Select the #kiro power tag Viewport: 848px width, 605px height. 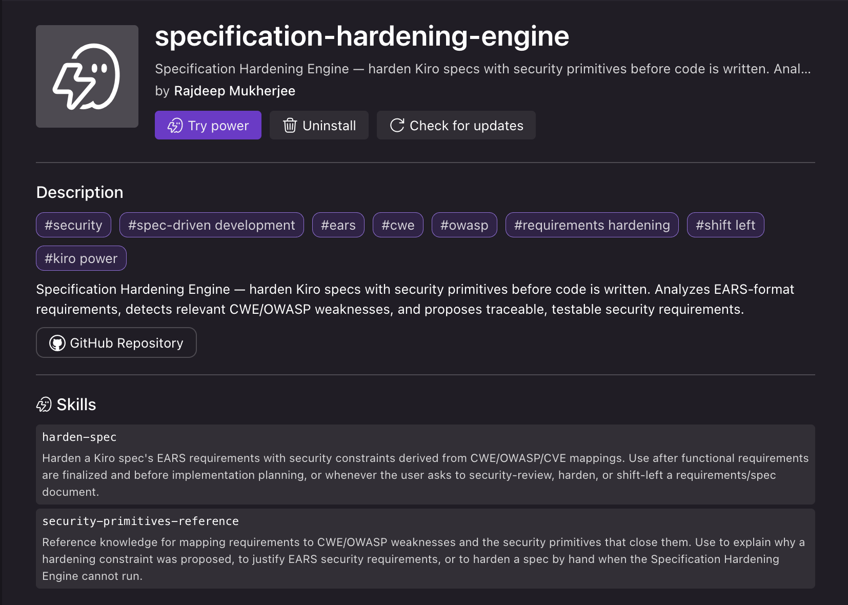tap(81, 258)
